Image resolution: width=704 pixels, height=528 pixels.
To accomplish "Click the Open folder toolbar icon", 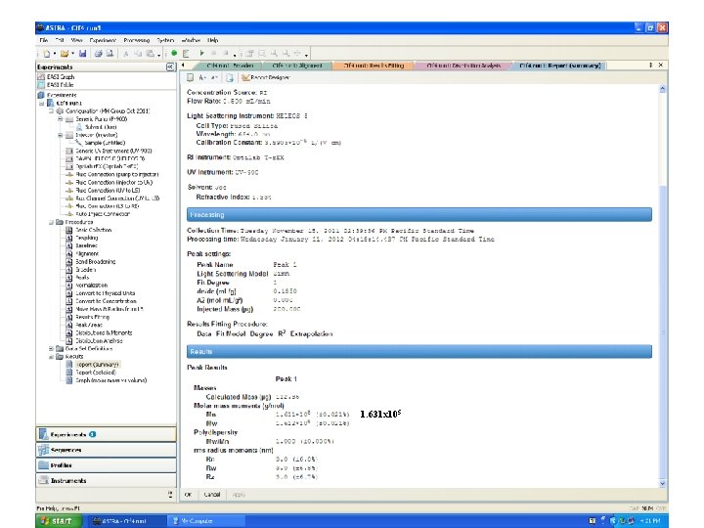I will (65, 54).
